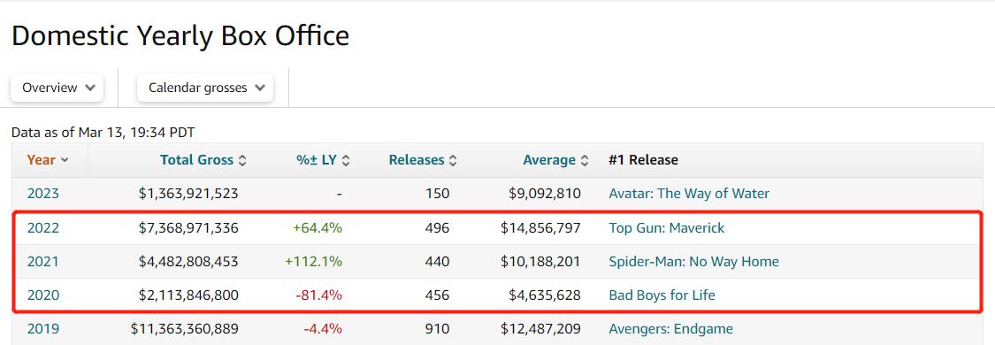The height and width of the screenshot is (345, 995).
Task: Open the 2021 year link
Action: 43,261
